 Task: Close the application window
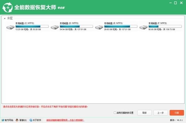click(181, 3)
